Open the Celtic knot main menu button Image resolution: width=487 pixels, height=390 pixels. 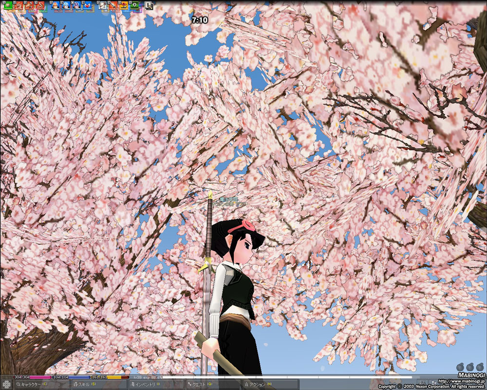coord(6,385)
